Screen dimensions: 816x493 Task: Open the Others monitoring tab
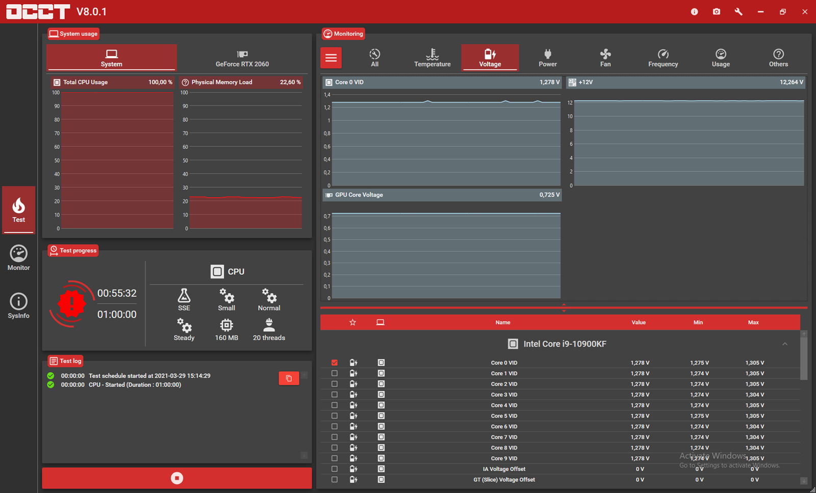tap(778, 58)
